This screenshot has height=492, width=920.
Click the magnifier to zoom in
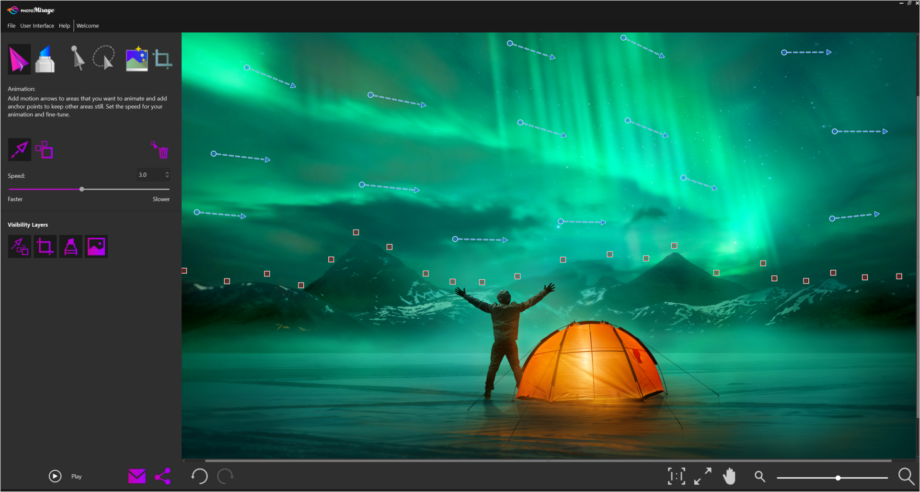pyautogui.click(x=906, y=476)
